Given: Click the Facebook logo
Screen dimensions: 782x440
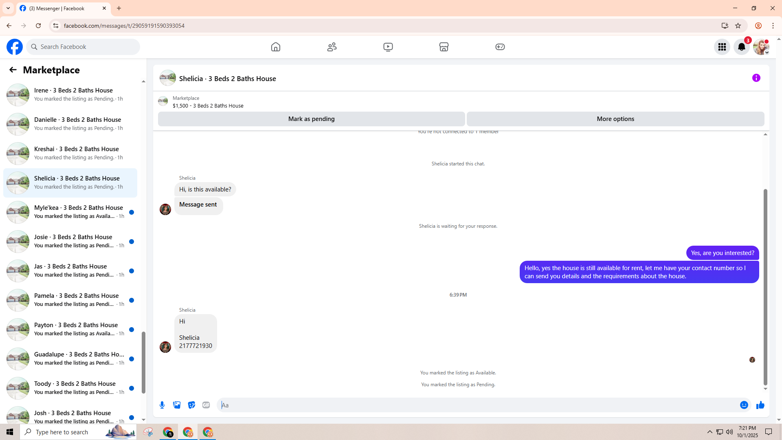Looking at the screenshot, I should coord(15,47).
